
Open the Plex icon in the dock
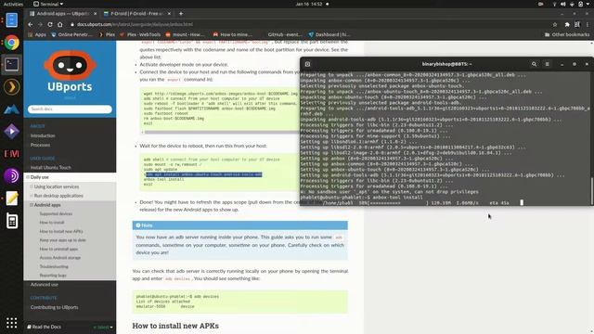tap(12, 87)
